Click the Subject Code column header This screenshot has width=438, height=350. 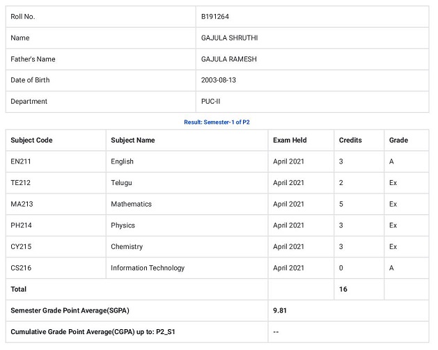(x=31, y=141)
